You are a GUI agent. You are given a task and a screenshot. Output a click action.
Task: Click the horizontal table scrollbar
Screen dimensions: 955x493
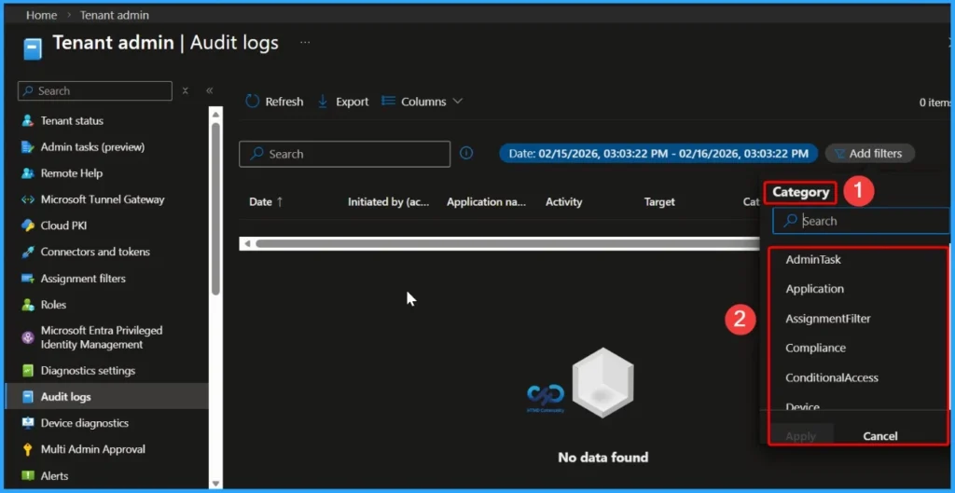pos(507,243)
